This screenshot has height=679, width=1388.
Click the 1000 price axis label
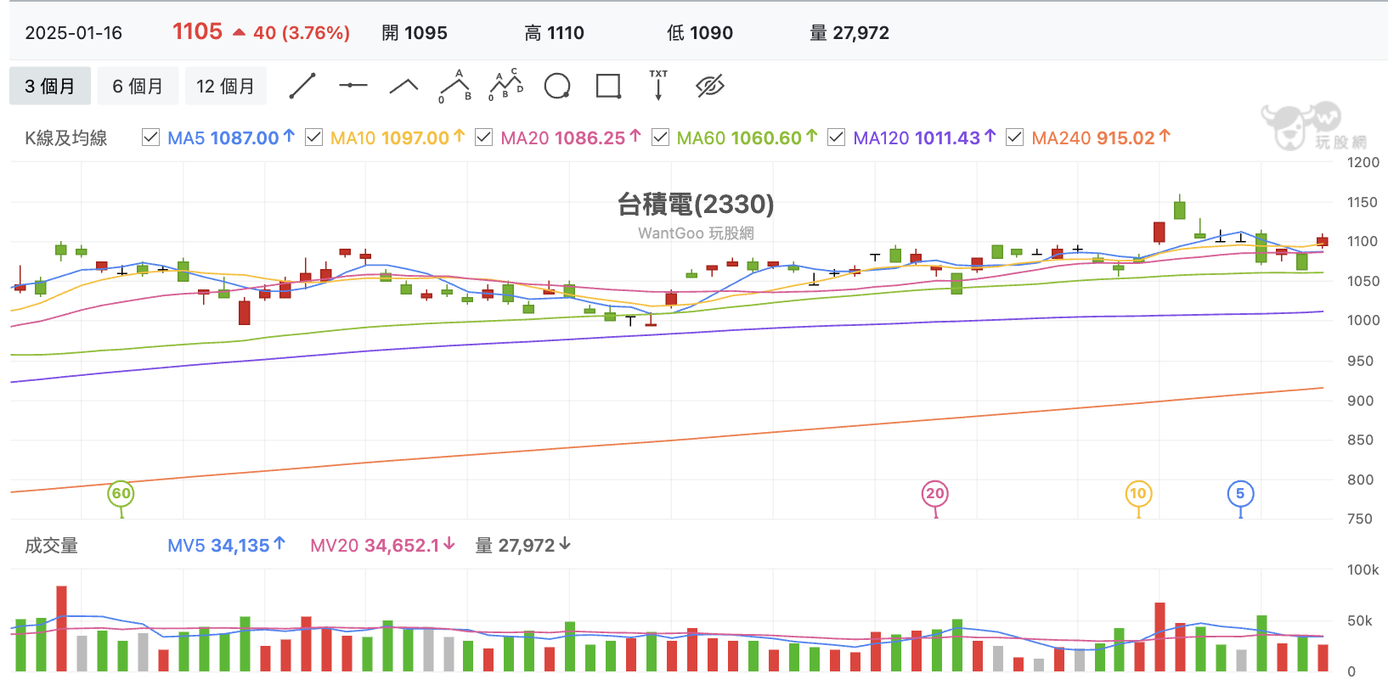click(x=1363, y=320)
